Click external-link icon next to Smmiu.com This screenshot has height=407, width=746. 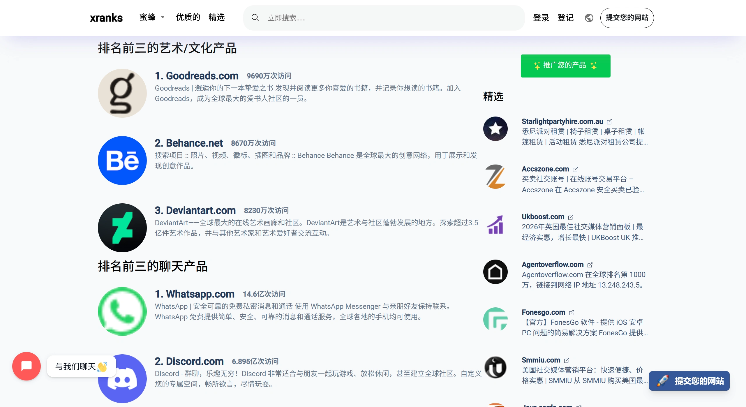click(567, 360)
